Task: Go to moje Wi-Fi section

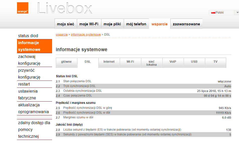Action: 89,24
